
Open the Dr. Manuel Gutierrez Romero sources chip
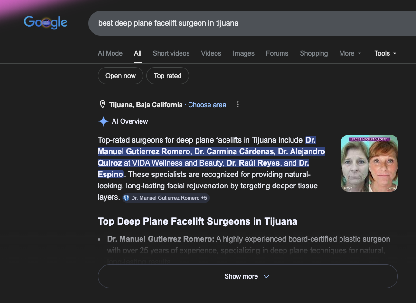coord(166,197)
